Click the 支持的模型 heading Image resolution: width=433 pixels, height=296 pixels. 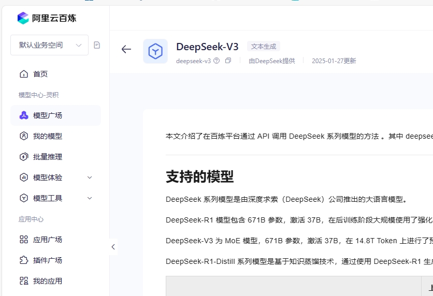pos(199,176)
